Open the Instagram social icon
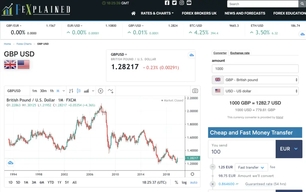This screenshot has height=192, width=306. pos(182,3)
